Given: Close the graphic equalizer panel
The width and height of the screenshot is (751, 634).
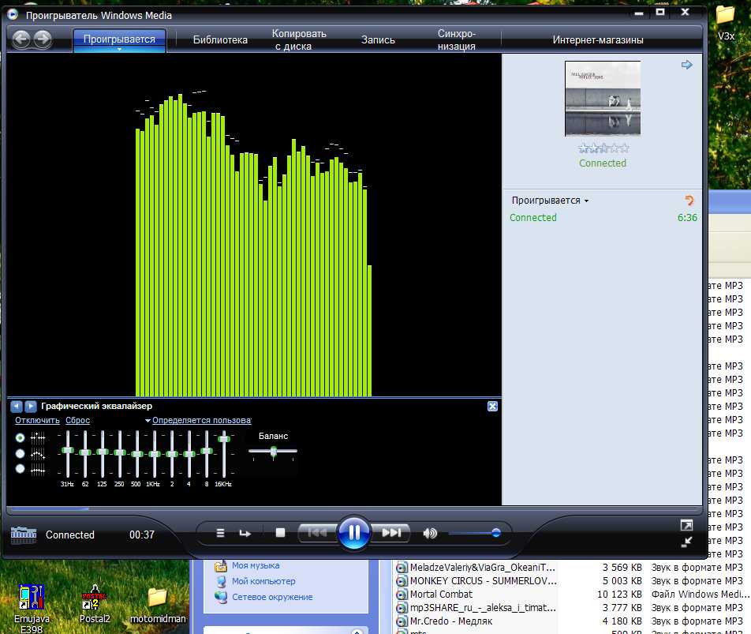Looking at the screenshot, I should click(492, 407).
